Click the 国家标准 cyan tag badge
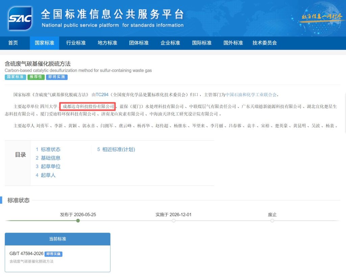346x278 pixels. click(15, 77)
